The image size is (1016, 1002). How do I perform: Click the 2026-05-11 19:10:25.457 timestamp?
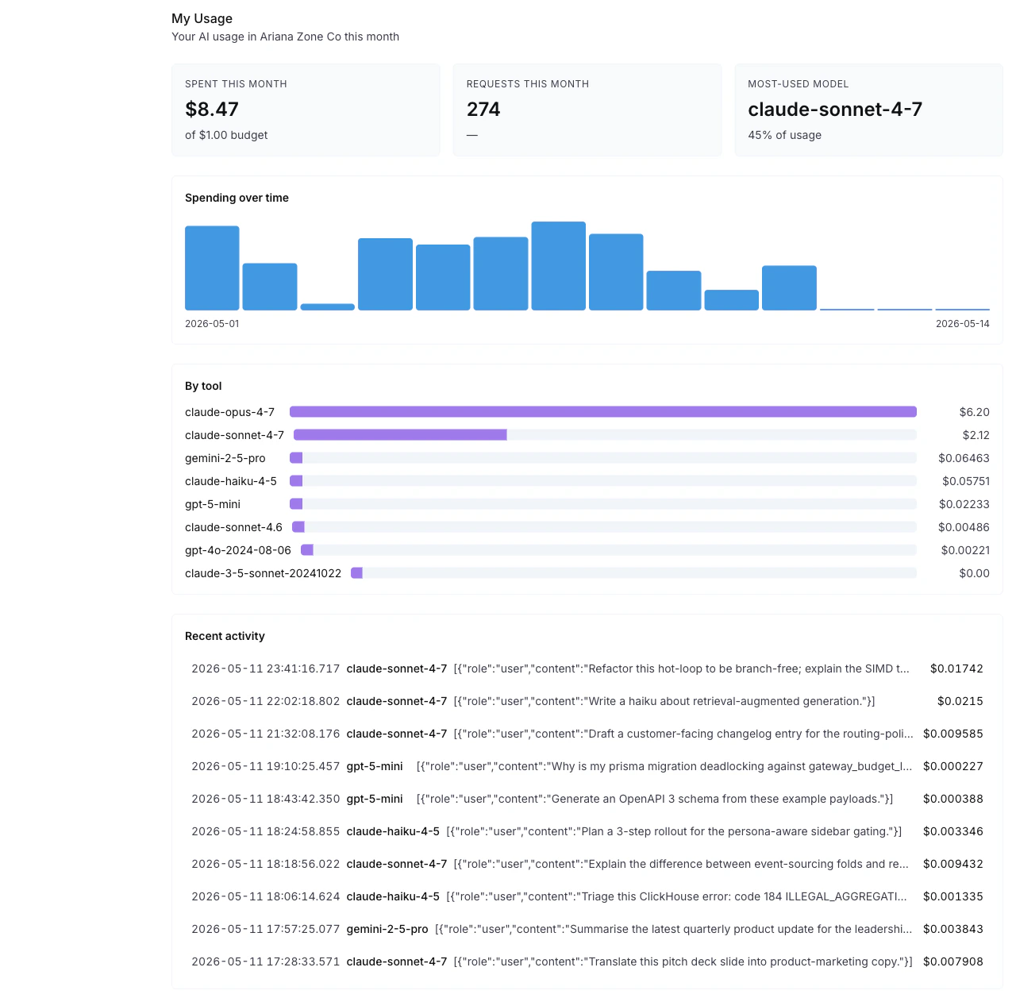[266, 766]
